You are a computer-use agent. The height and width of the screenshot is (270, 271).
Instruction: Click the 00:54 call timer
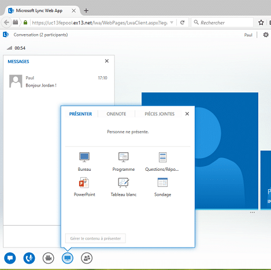pyautogui.click(x=20, y=48)
